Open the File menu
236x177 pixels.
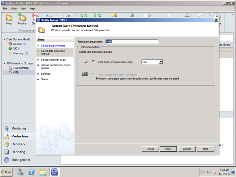click(5, 9)
